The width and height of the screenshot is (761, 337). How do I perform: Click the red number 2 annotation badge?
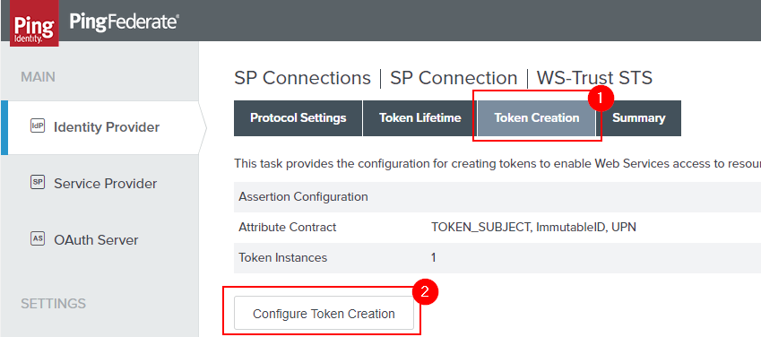[x=425, y=291]
